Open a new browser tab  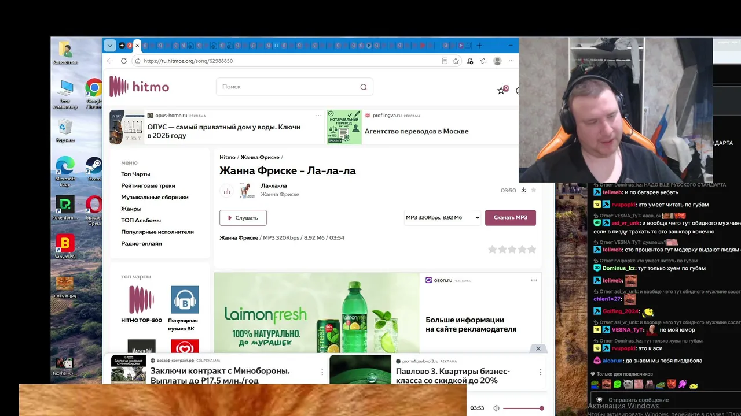pyautogui.click(x=479, y=45)
